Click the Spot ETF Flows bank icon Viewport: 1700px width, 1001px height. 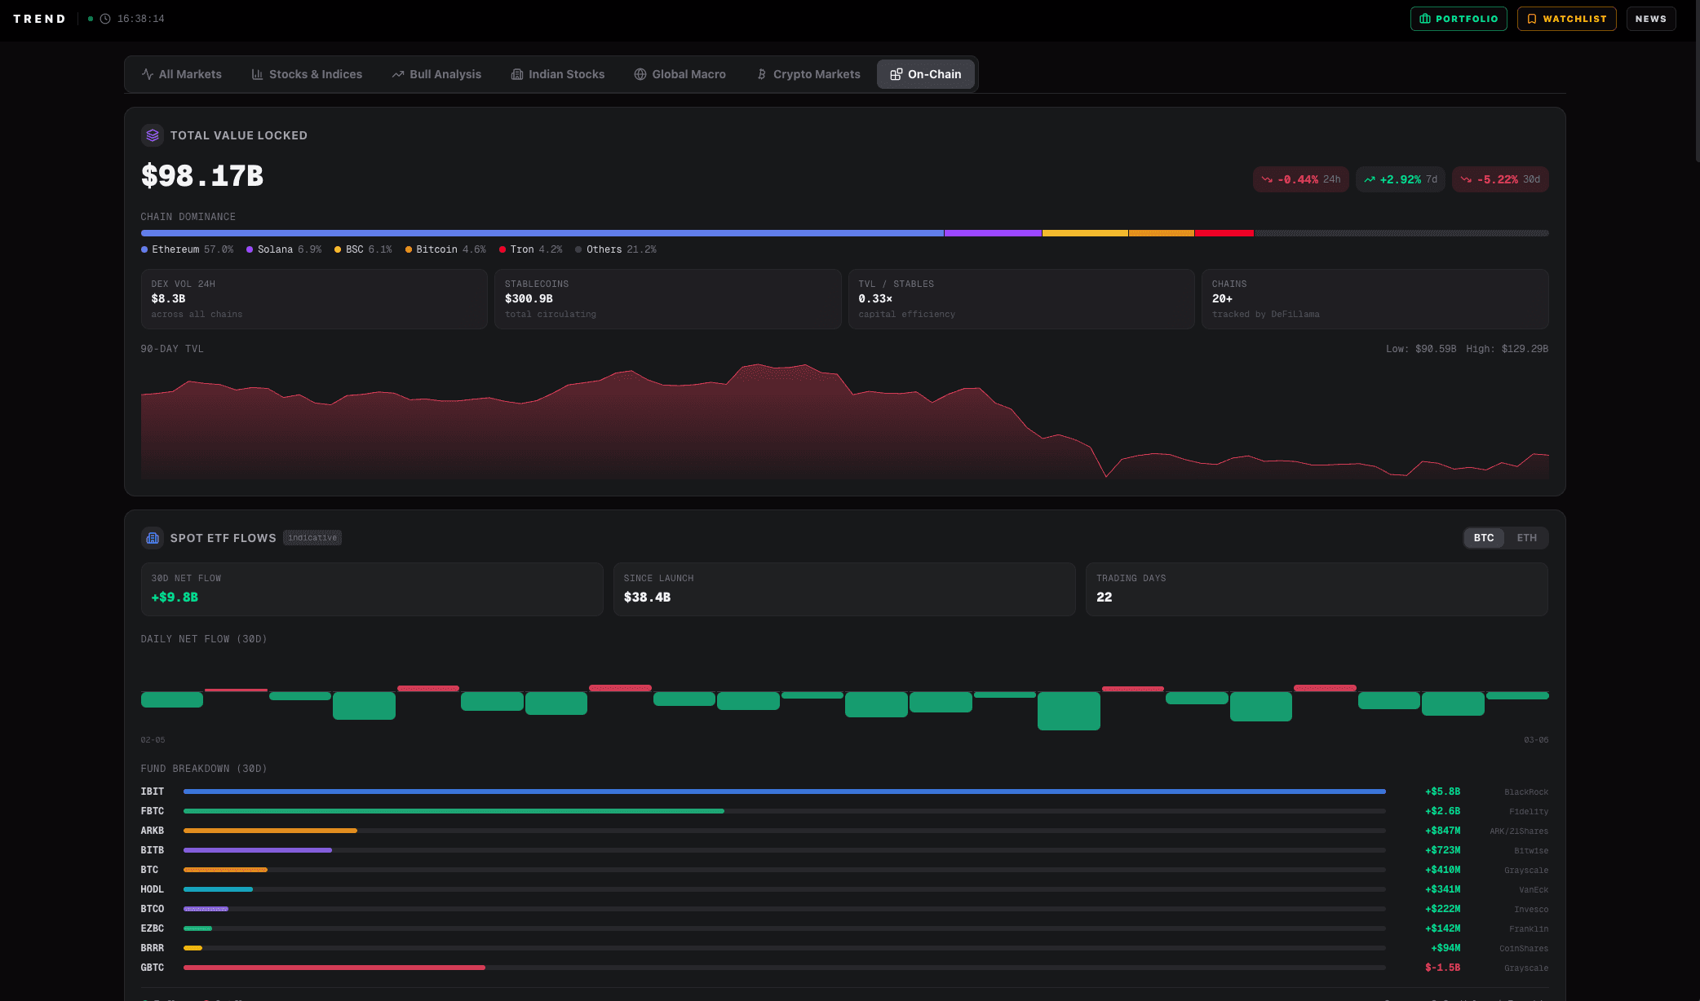click(x=153, y=538)
